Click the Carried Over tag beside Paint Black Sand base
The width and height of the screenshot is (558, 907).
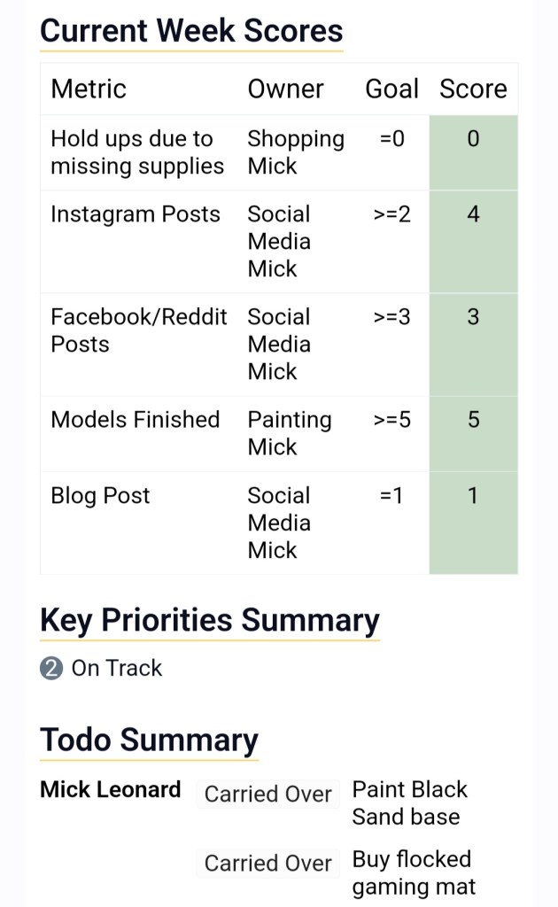click(x=267, y=795)
